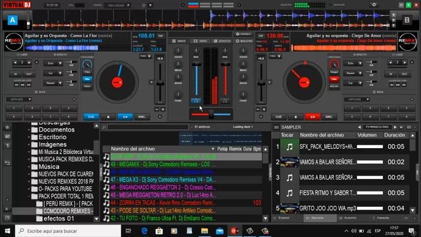Play deck A with the blue play/pause button
This screenshot has width=421, height=237.
tap(125, 117)
